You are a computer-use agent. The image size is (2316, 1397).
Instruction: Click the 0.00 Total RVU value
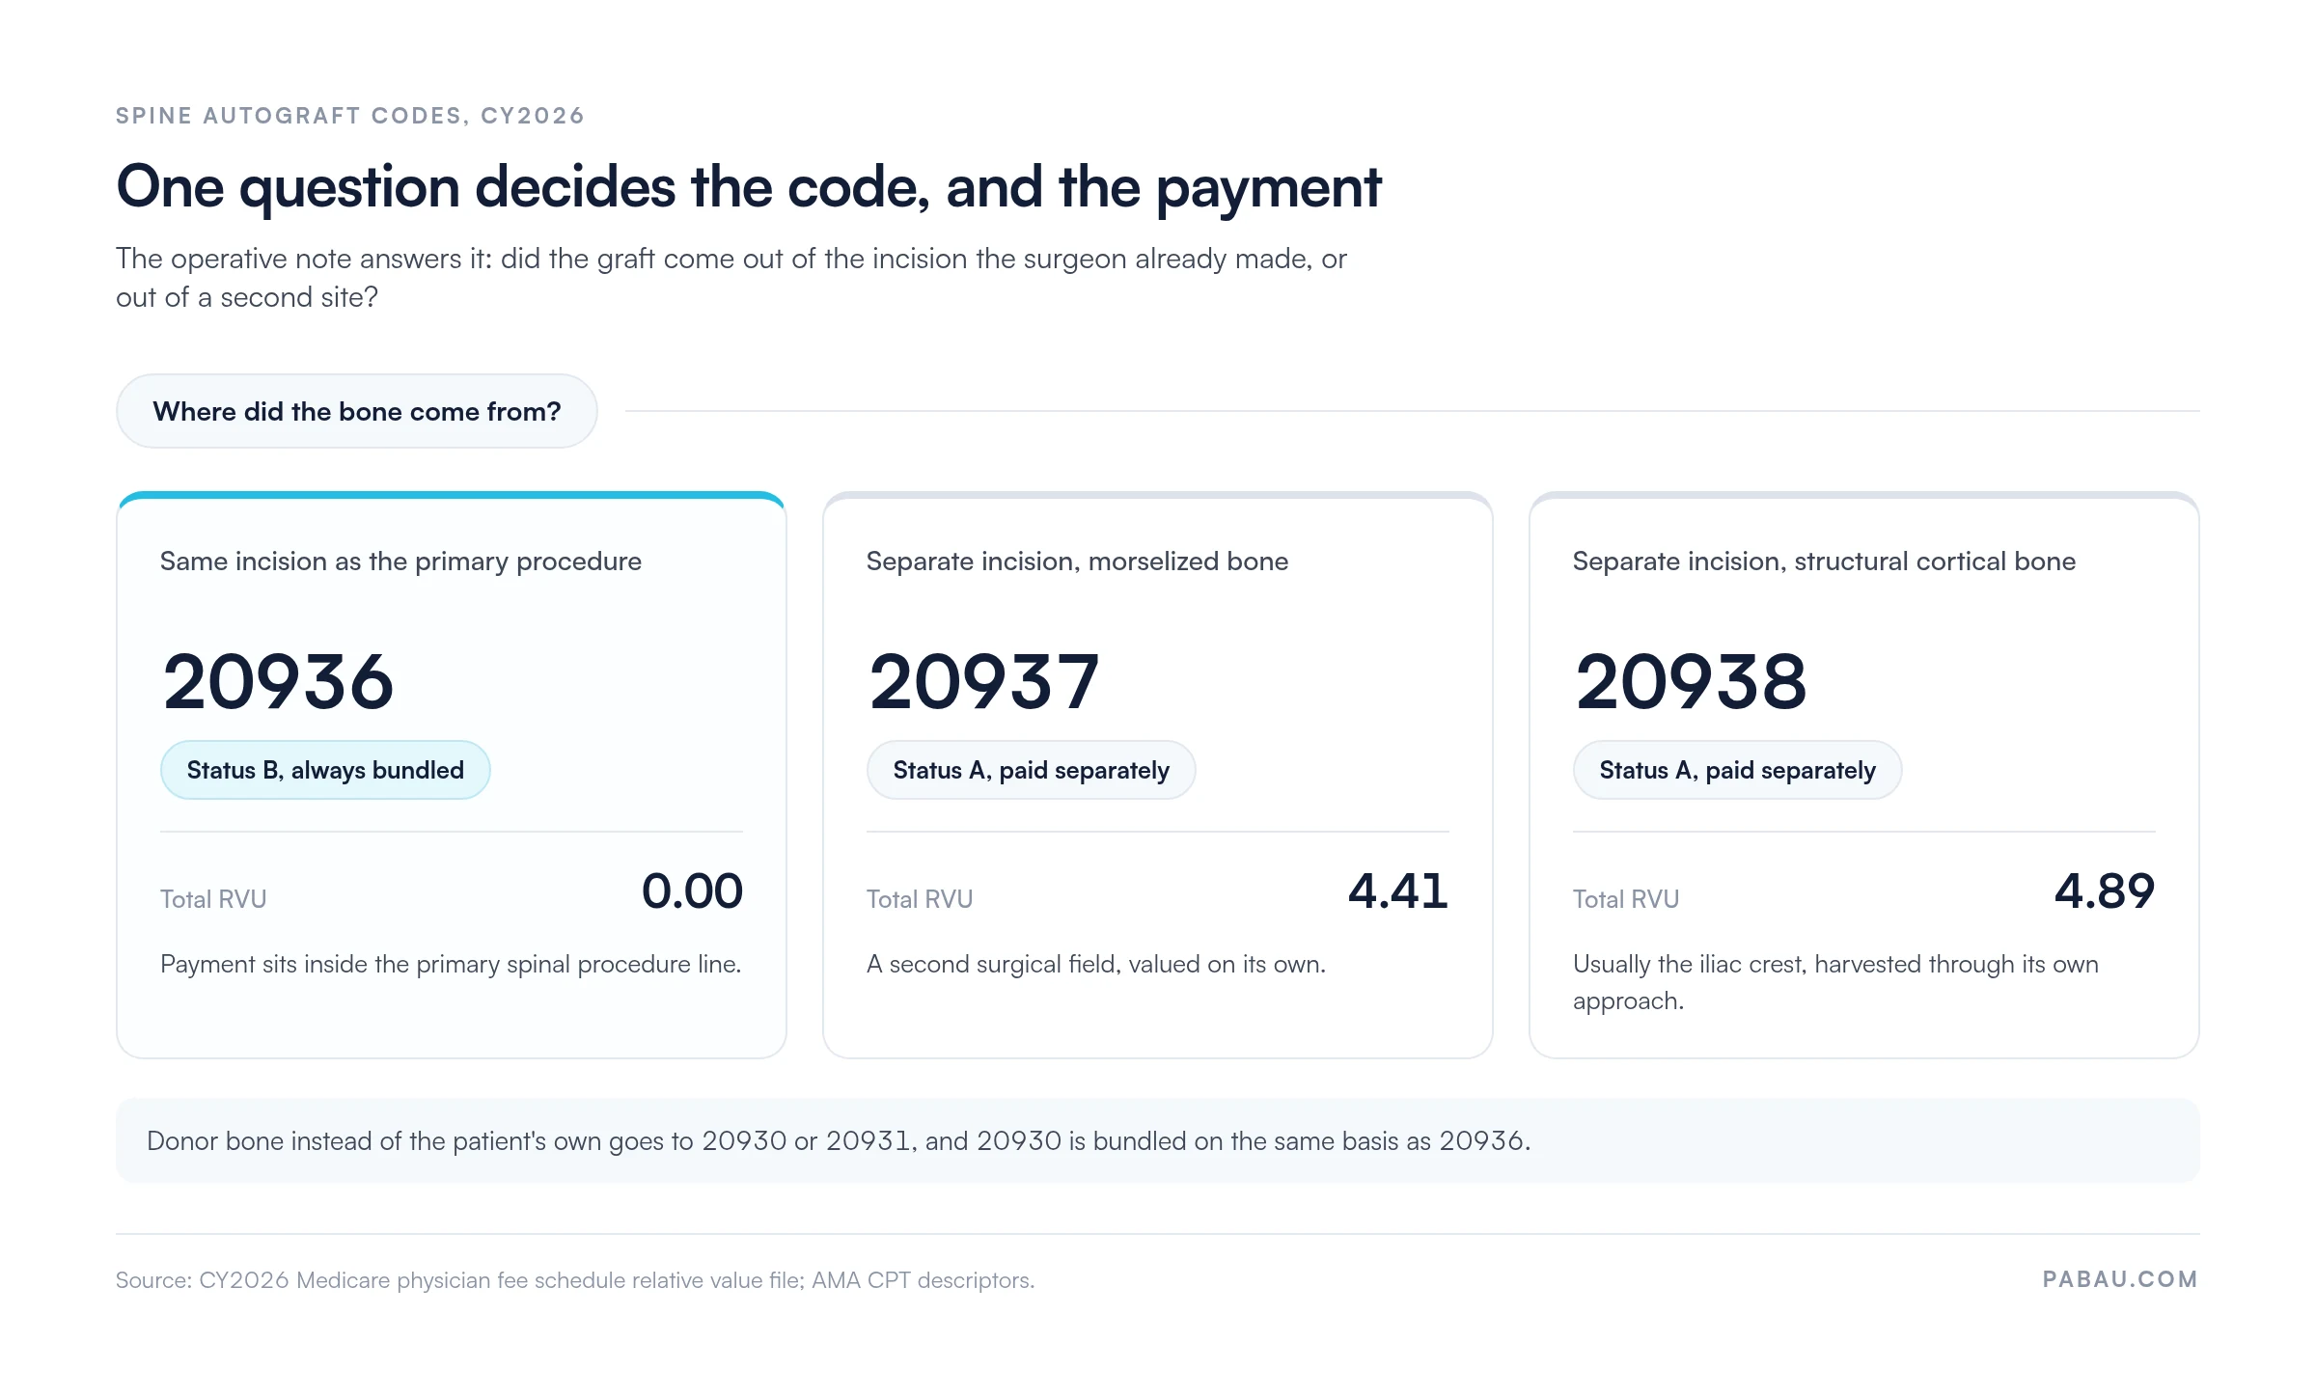[x=692, y=890]
